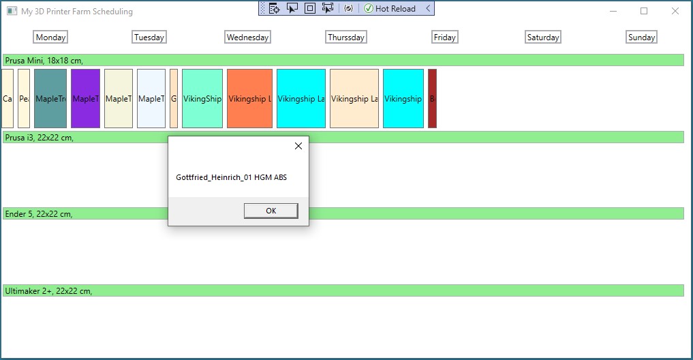The image size is (693, 360).
Task: Select the last cyan 'Vikingship' job block
Action: point(403,99)
